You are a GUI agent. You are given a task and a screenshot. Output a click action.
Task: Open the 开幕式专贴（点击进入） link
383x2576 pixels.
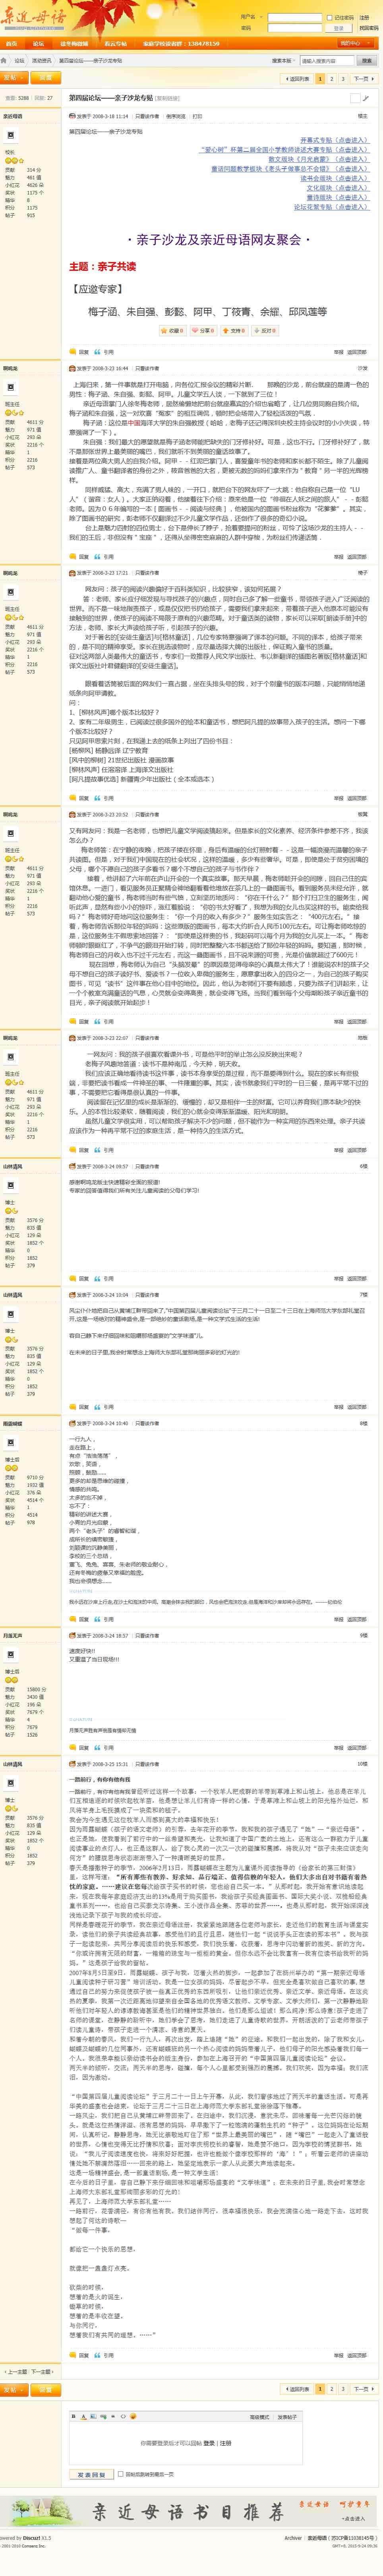334,140
